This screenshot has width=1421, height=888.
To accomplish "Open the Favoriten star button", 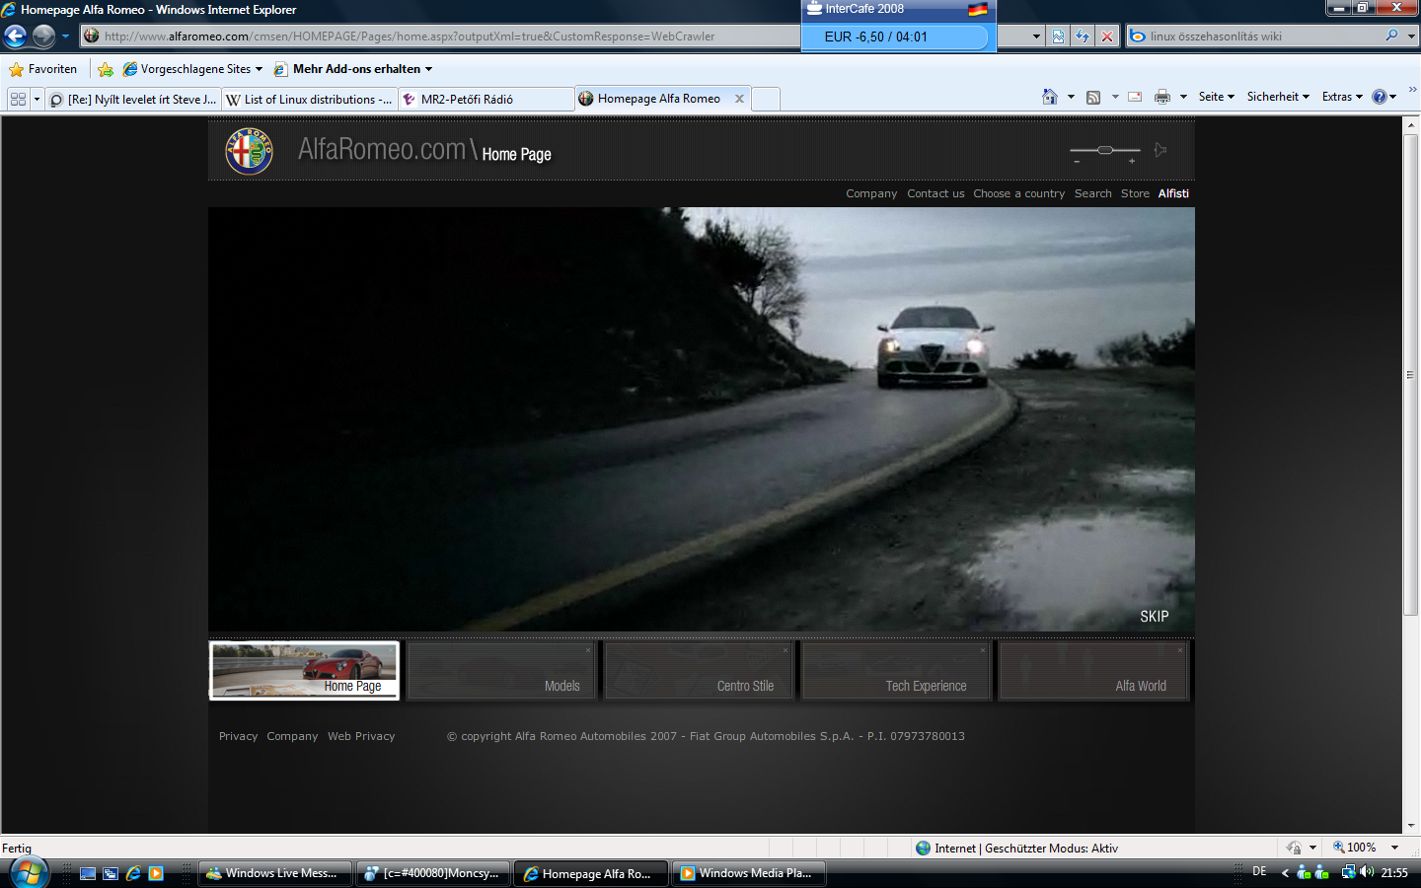I will click(x=42, y=69).
